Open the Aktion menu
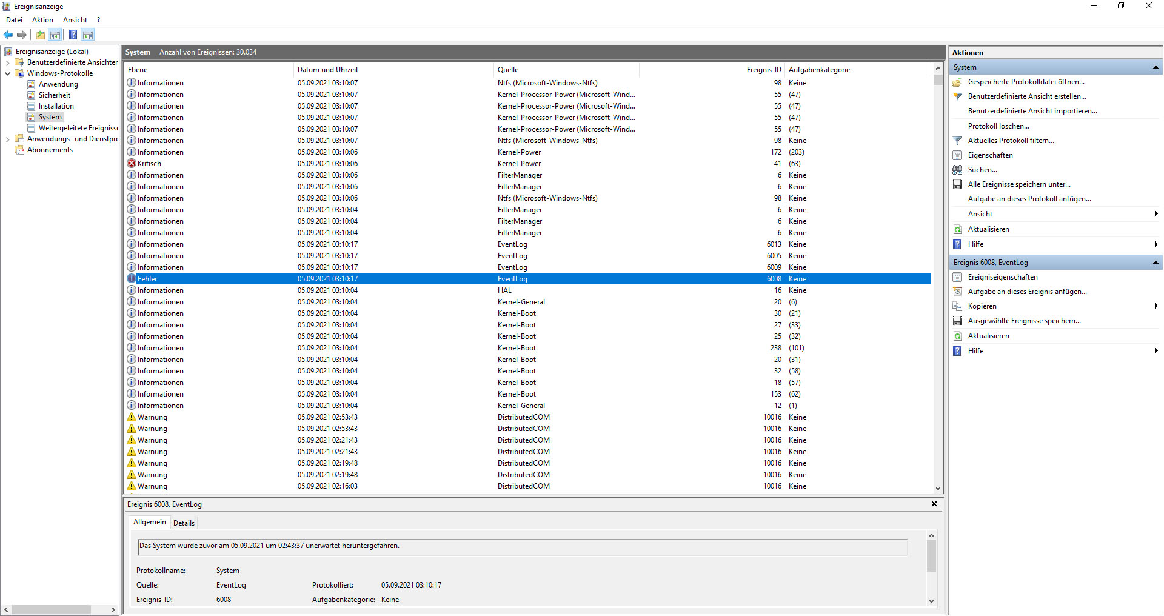The height and width of the screenshot is (616, 1164). click(x=42, y=20)
